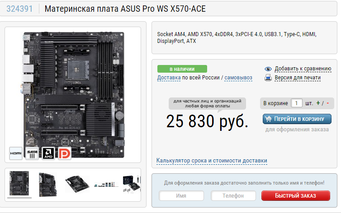Screen dimensions: 341x213
Task: Click the HDMI feature badge icon
Action: pos(16,153)
